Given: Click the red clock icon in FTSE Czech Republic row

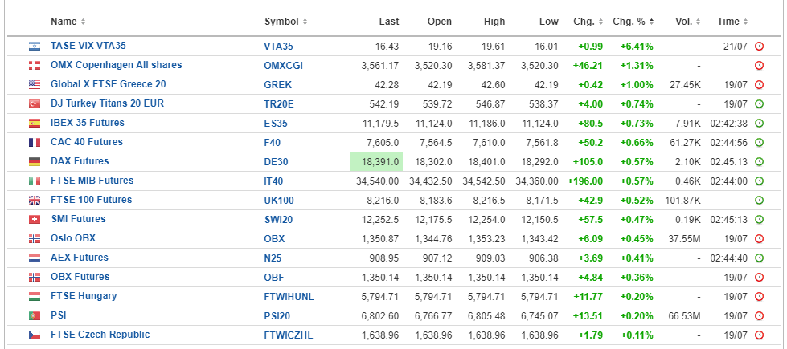Looking at the screenshot, I should [x=759, y=335].
